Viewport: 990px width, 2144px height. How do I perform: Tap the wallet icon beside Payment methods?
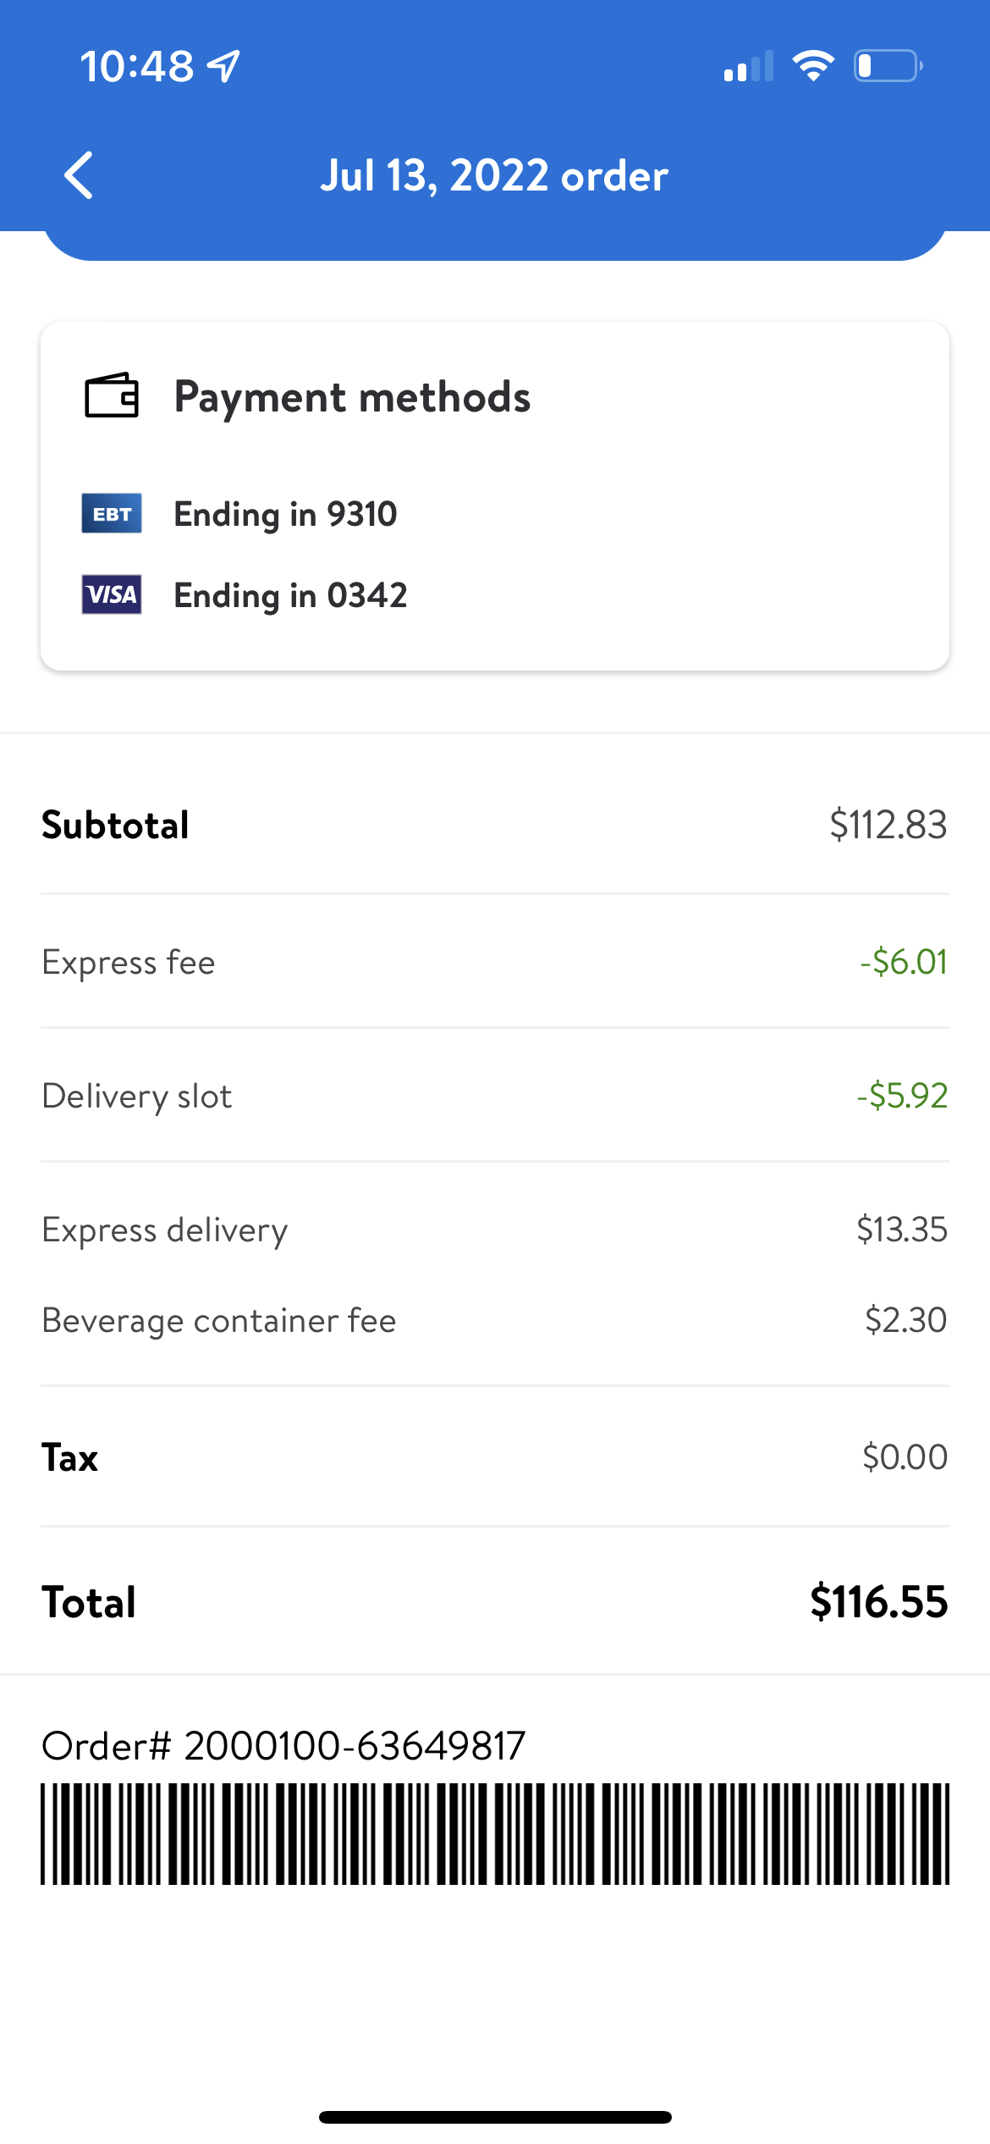coord(112,395)
